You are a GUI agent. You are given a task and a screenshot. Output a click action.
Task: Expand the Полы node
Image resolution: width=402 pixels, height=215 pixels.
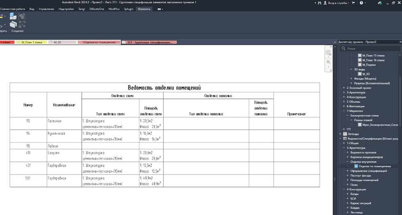[x=348, y=185]
